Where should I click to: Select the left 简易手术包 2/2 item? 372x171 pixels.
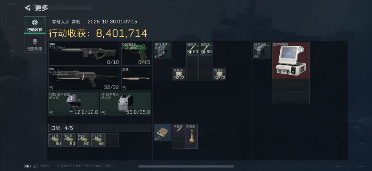pyautogui.click(x=179, y=74)
